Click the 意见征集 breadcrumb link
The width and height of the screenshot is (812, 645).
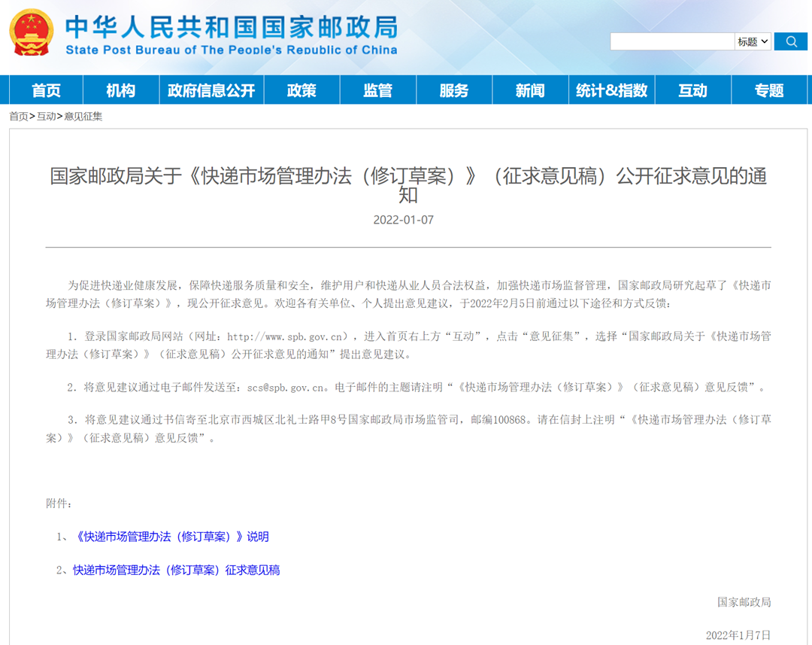(x=83, y=117)
